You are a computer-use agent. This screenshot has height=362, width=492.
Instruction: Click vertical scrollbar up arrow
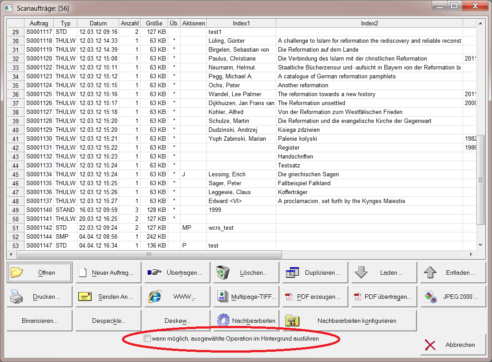pyautogui.click(x=480, y=23)
